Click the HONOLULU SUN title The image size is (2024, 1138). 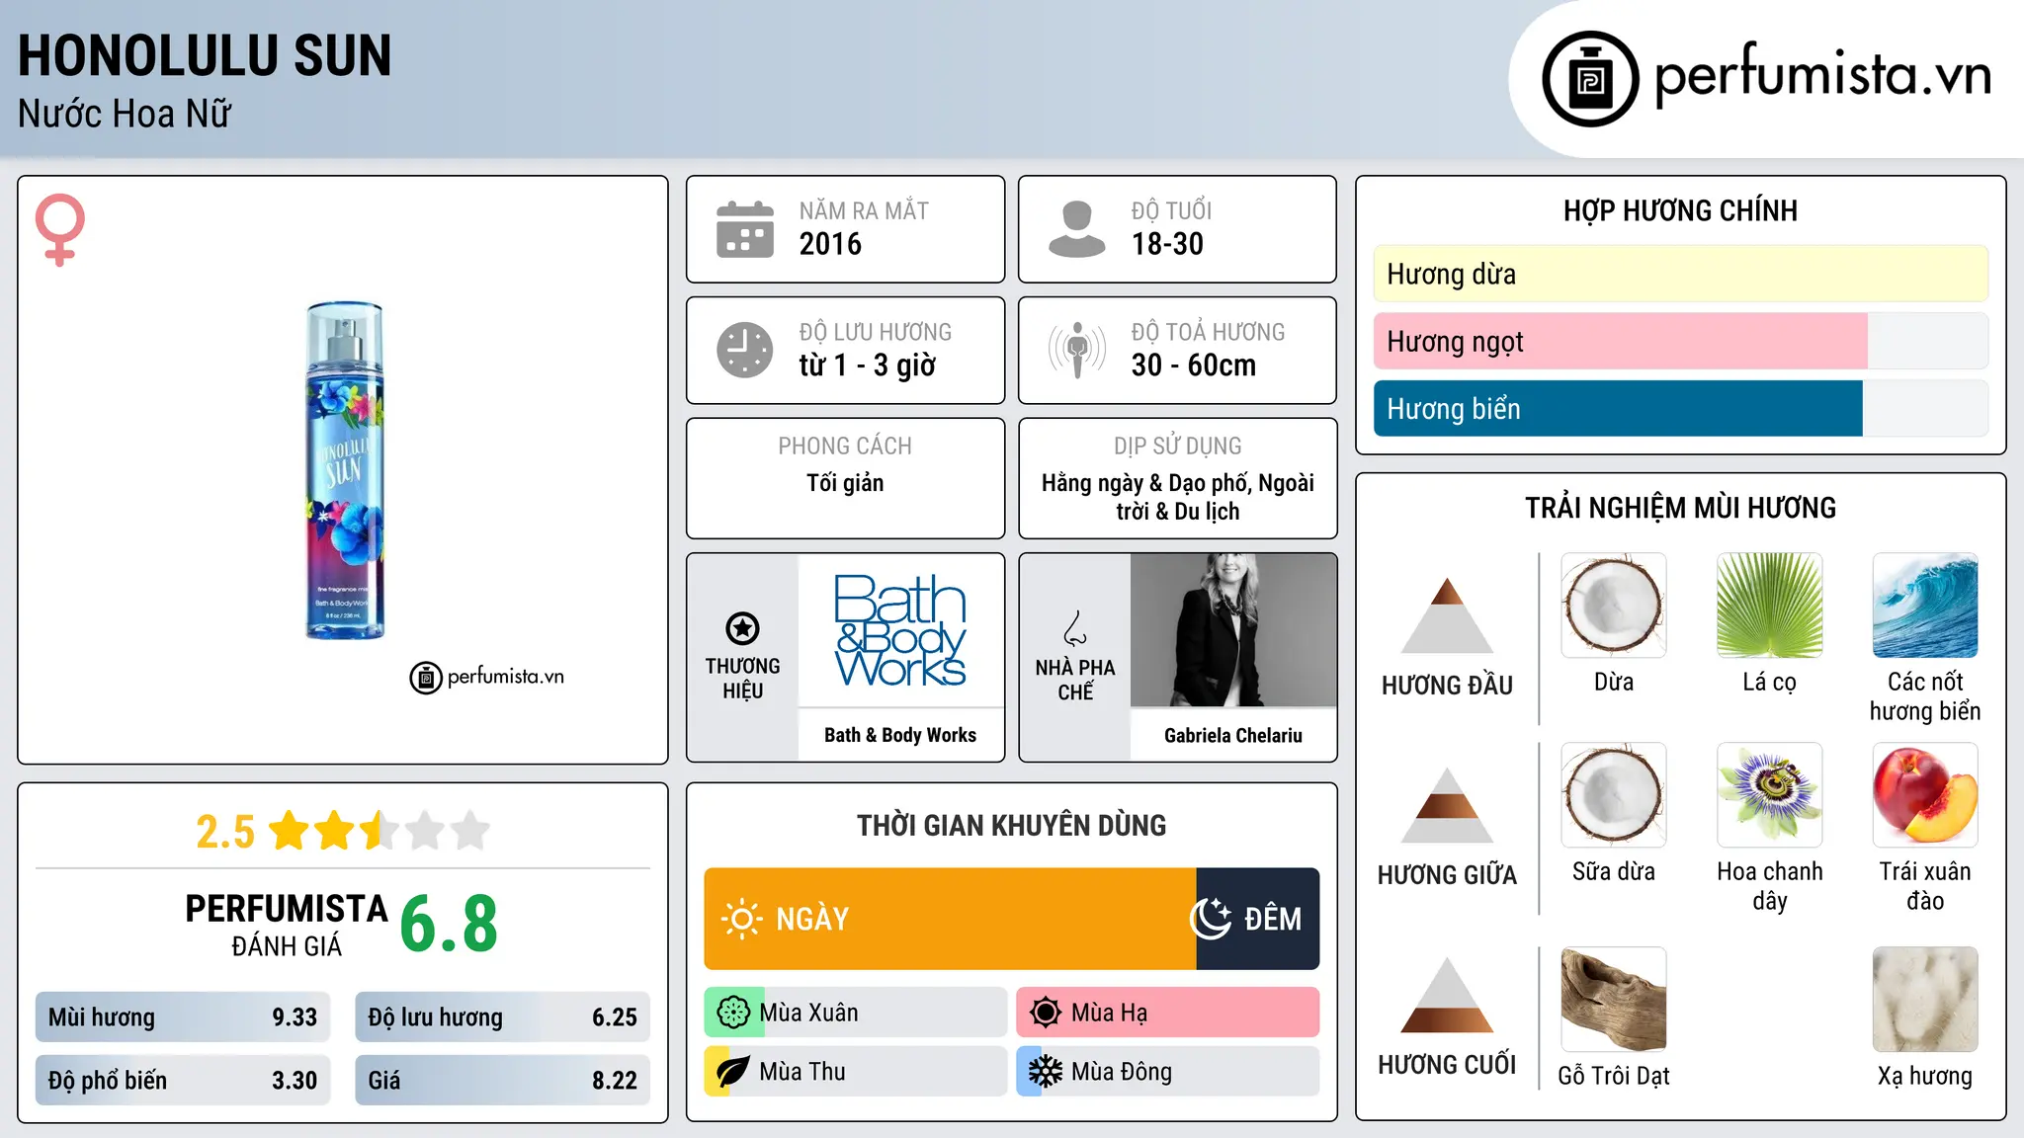click(x=205, y=55)
